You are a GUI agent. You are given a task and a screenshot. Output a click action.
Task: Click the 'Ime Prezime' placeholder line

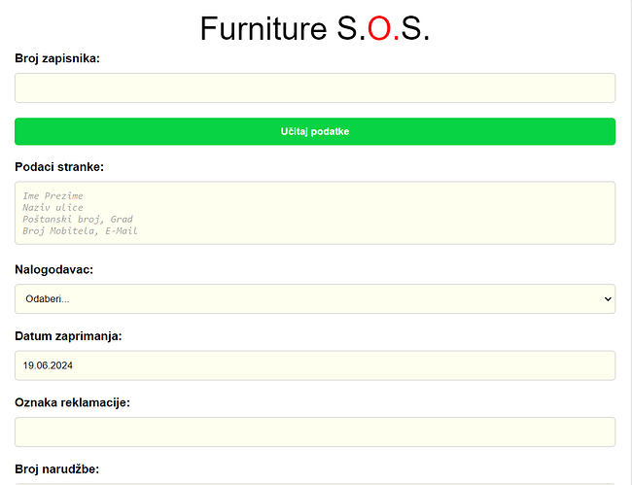[53, 196]
